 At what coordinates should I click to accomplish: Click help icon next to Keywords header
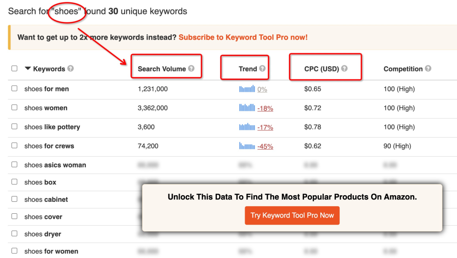(x=70, y=69)
